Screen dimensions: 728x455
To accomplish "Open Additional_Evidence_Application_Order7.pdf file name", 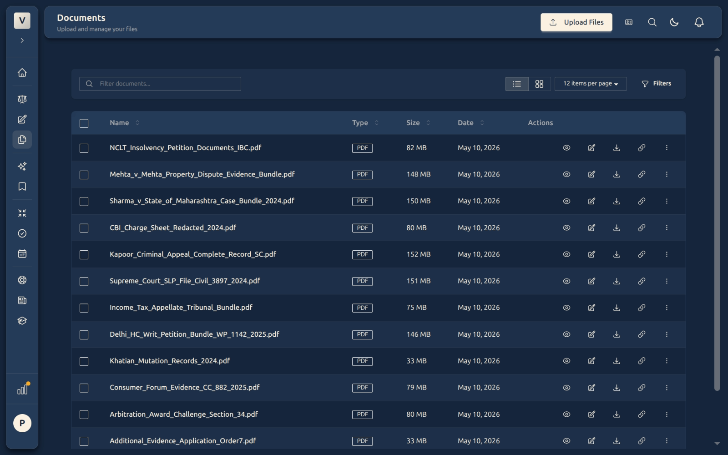I will [182, 441].
